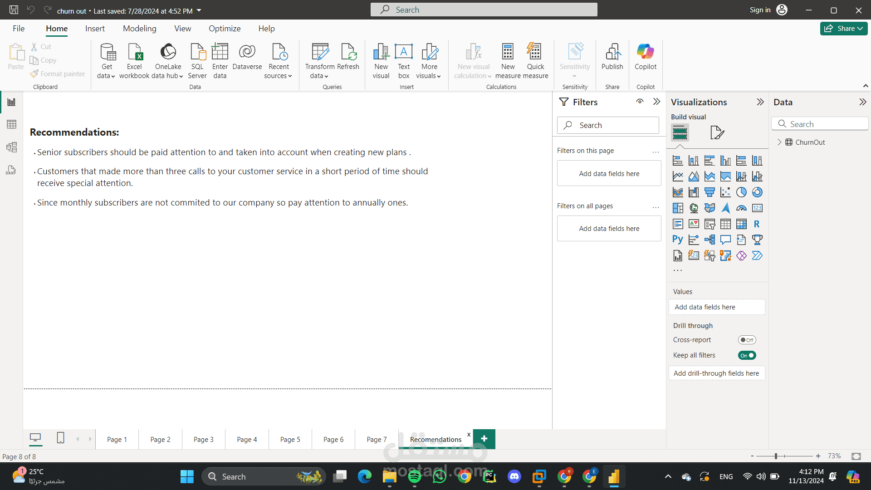This screenshot has height=490, width=871.
Task: Turn off Keep all filters switch
Action: click(x=747, y=355)
